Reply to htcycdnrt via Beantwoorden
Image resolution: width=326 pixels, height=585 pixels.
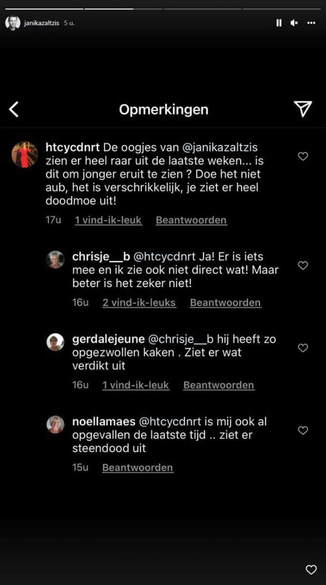(x=191, y=220)
